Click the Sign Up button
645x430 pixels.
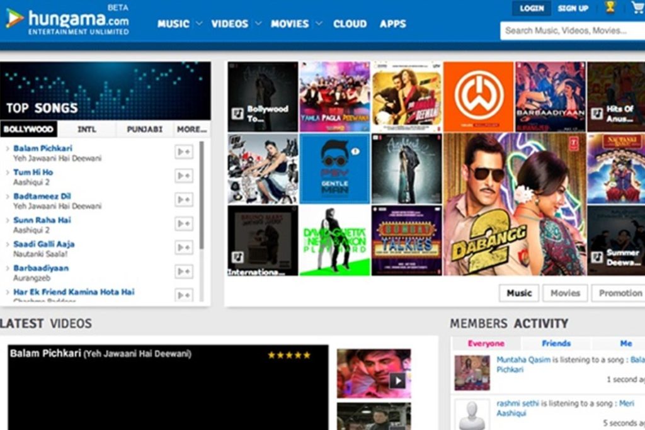[x=573, y=8]
